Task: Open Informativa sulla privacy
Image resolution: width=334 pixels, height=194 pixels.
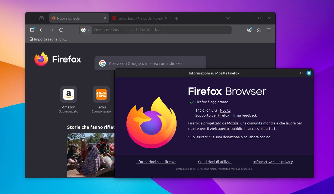Action: click(273, 162)
